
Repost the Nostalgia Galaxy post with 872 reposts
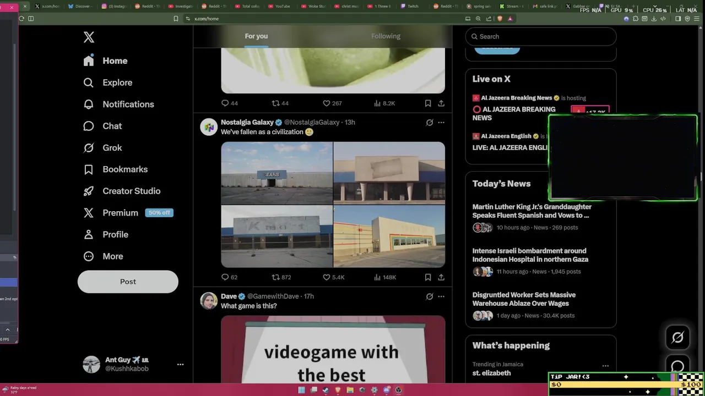coord(281,277)
